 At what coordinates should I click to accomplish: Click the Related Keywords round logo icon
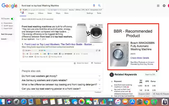(x=111, y=75)
